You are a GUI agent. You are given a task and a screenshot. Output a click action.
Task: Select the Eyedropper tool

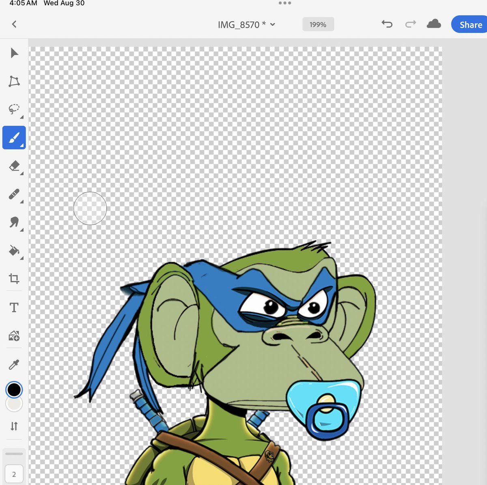[14, 365]
